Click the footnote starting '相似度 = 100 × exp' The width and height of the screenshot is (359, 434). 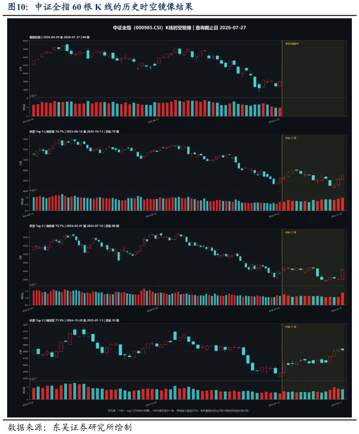coord(179,411)
